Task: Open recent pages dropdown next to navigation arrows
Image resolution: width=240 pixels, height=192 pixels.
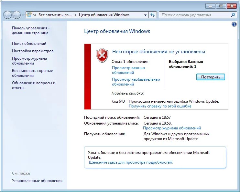Action: [23, 15]
